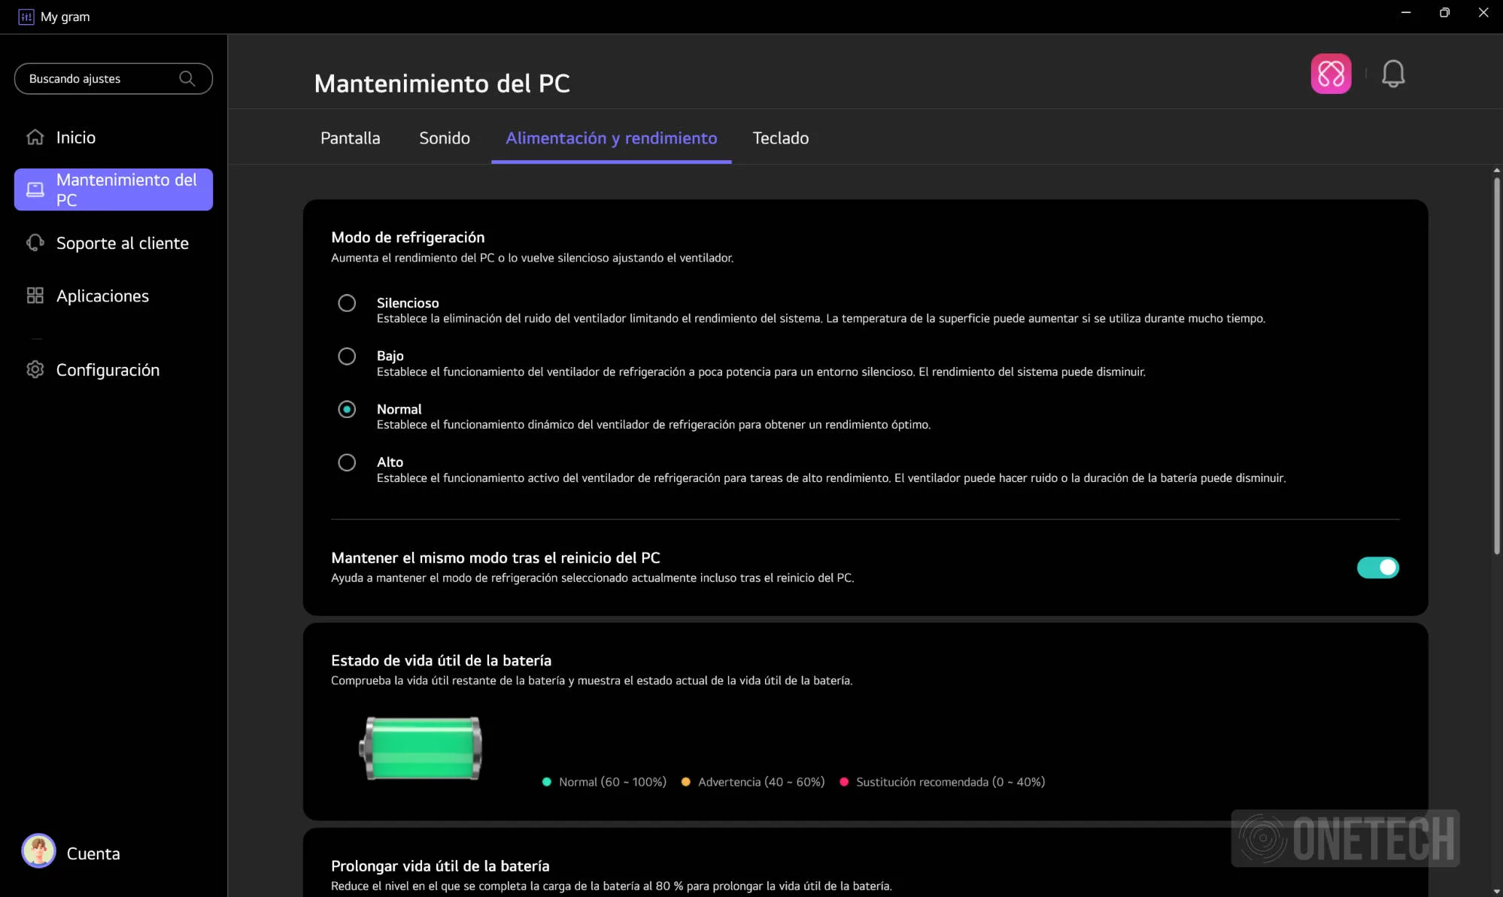Click the 'Modo de refrigeración' heading

(408, 237)
